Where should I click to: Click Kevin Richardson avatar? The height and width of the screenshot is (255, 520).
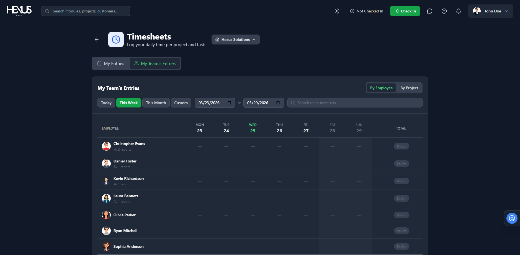(x=106, y=181)
